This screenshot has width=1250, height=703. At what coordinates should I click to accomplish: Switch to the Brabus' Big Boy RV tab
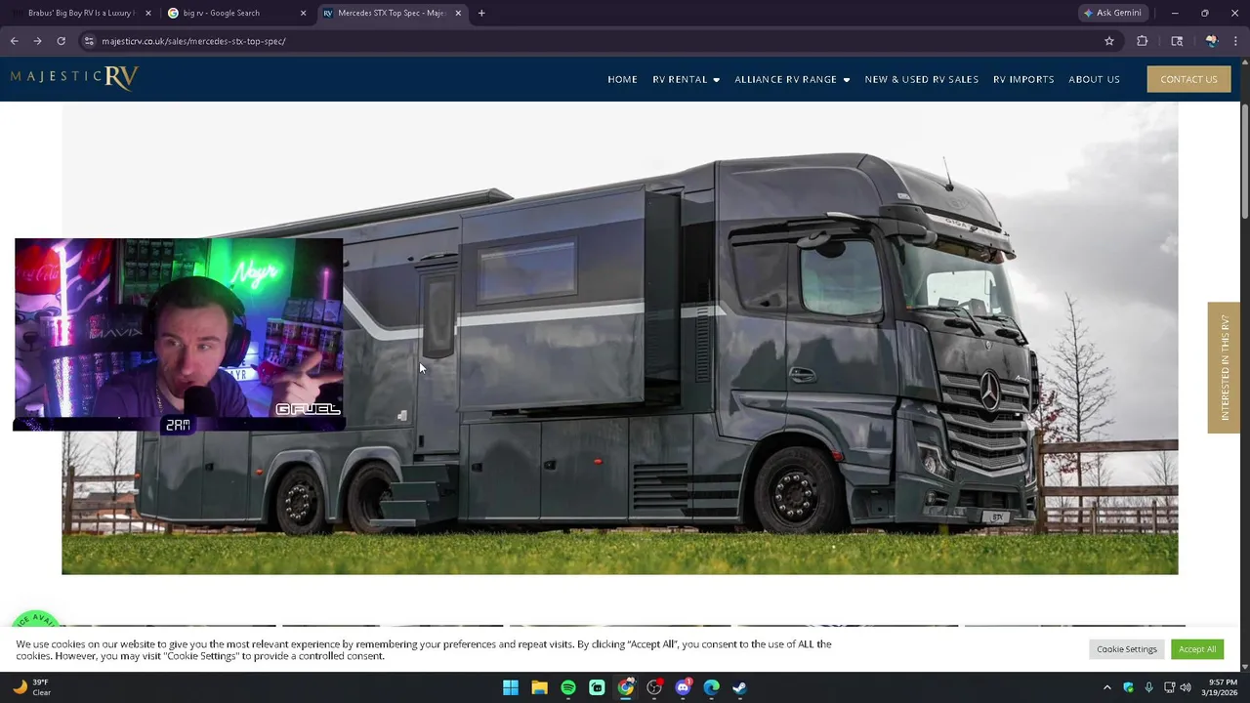[x=80, y=13]
